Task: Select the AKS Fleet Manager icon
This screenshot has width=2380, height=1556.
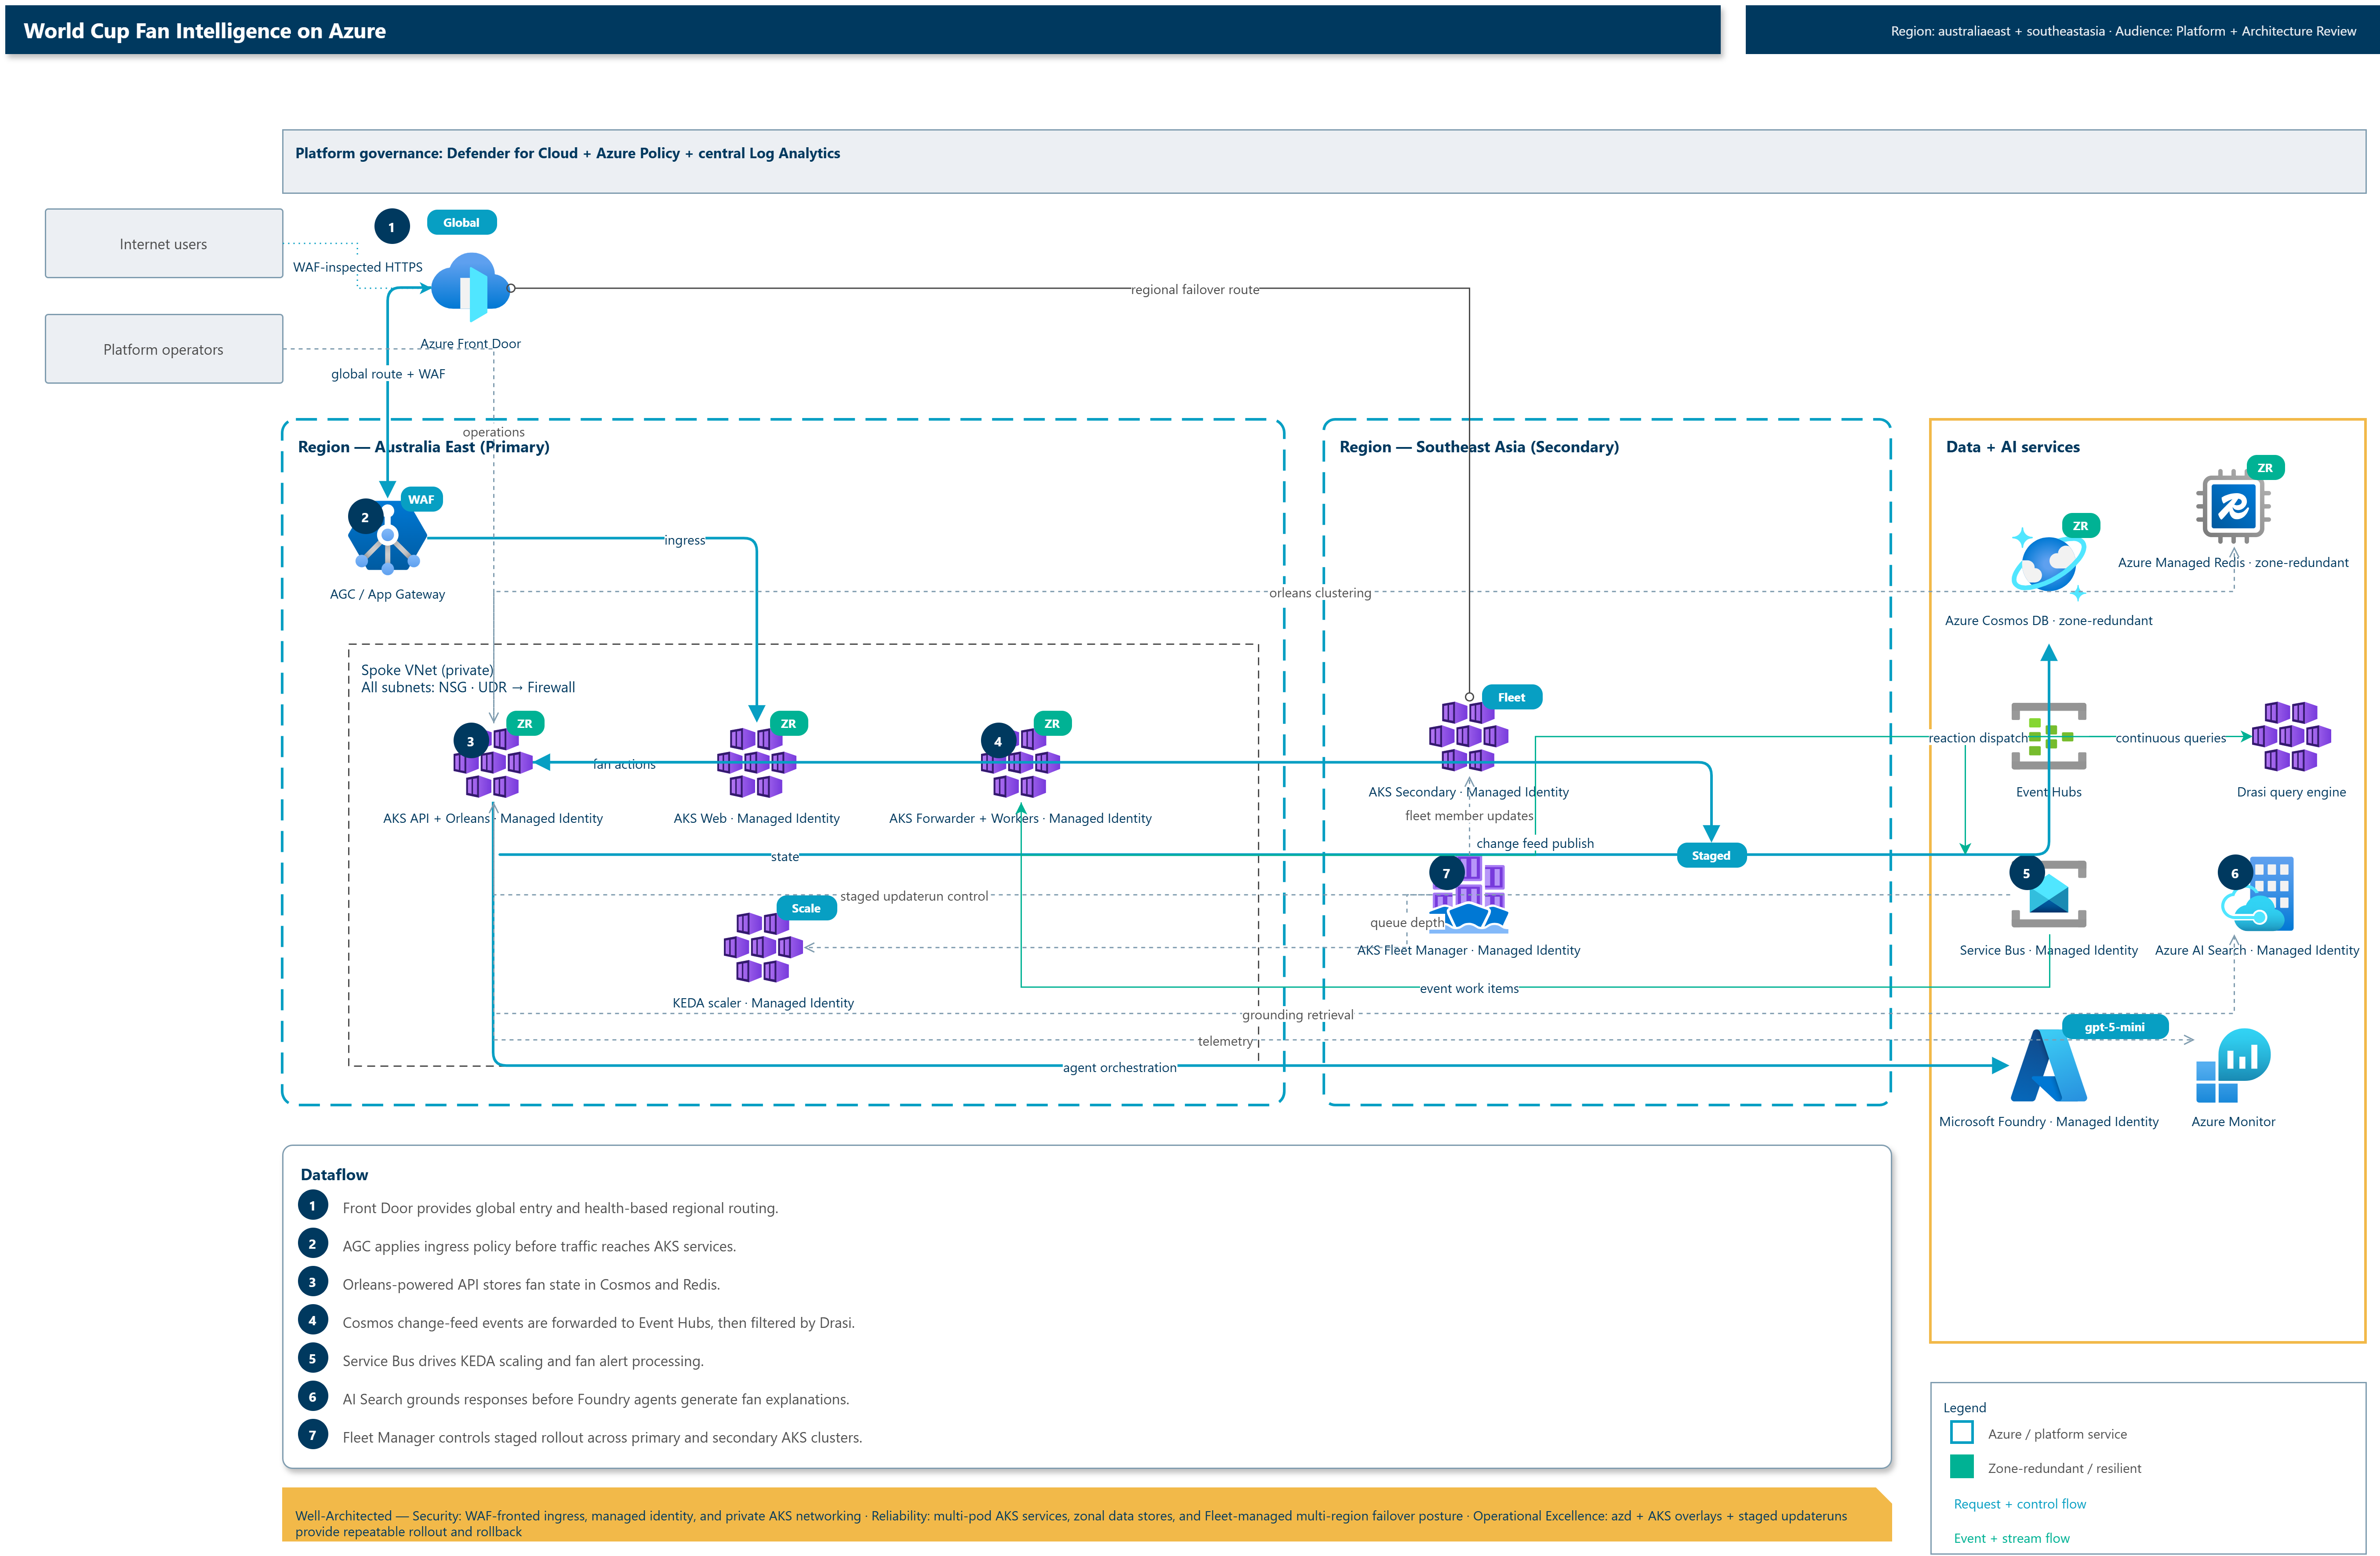Action: (x=1469, y=894)
